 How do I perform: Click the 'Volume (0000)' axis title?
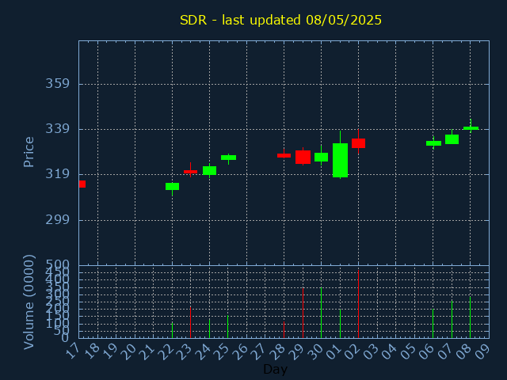point(29,302)
